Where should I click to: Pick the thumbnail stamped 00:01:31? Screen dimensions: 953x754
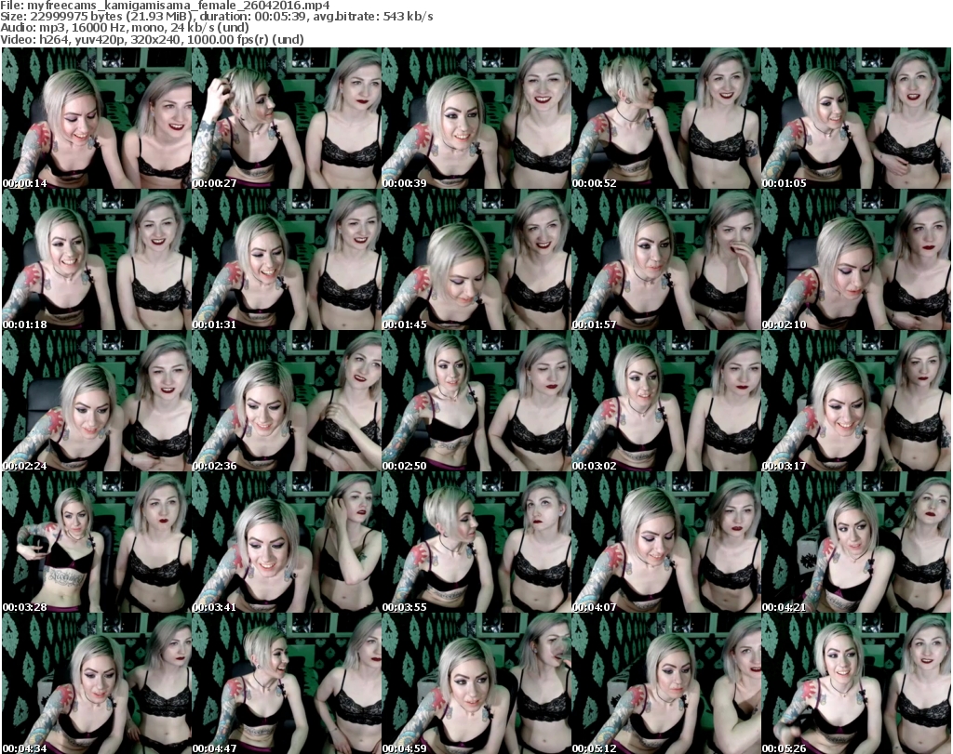[287, 259]
